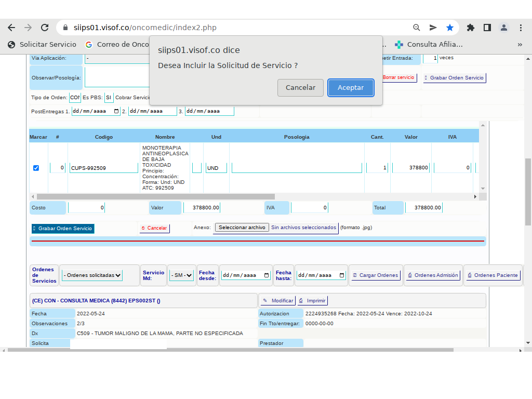Screen dimensions: 532x399
Task: Open the Fecha desde date picker
Action: click(x=267, y=275)
